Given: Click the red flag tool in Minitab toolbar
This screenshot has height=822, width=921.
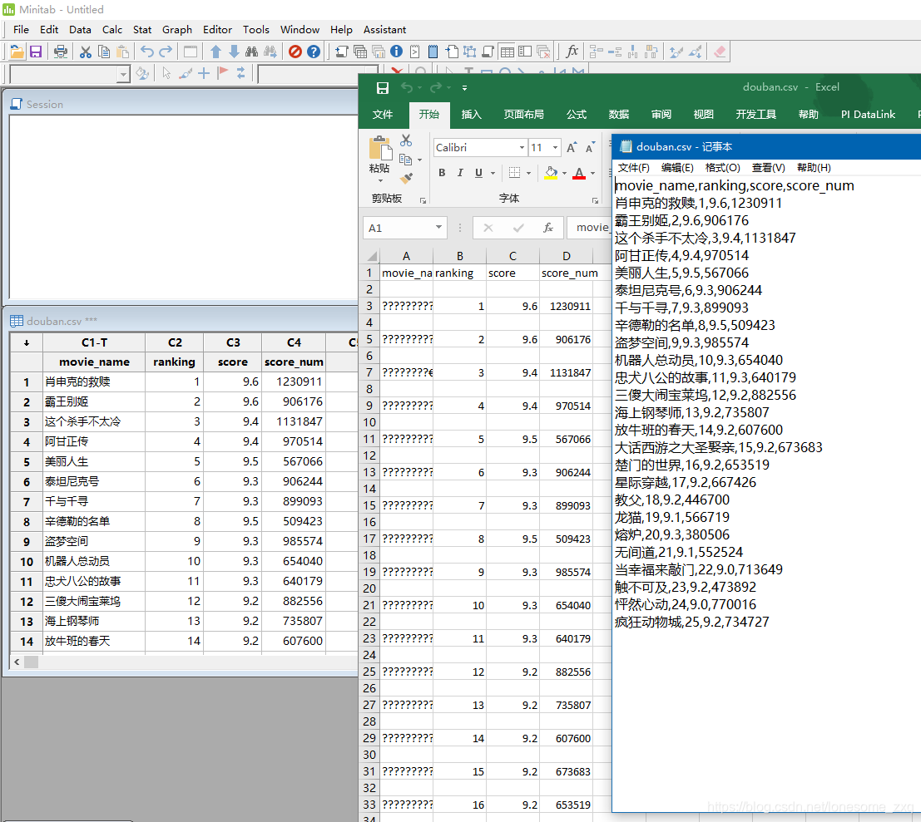Looking at the screenshot, I should point(223,73).
